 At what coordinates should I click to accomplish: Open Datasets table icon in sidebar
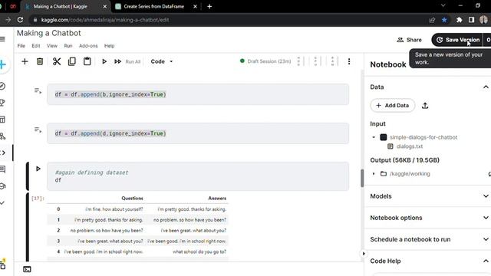2,120
